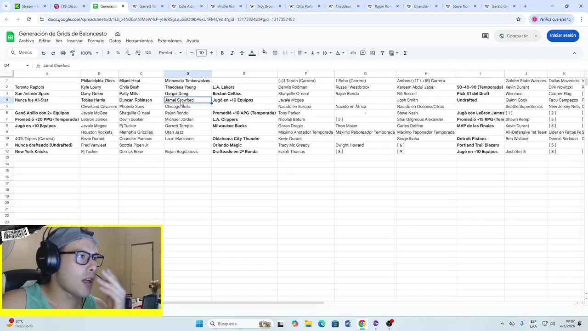This screenshot has width=588, height=331.
Task: Open Windows Start menu
Action: point(199,324)
